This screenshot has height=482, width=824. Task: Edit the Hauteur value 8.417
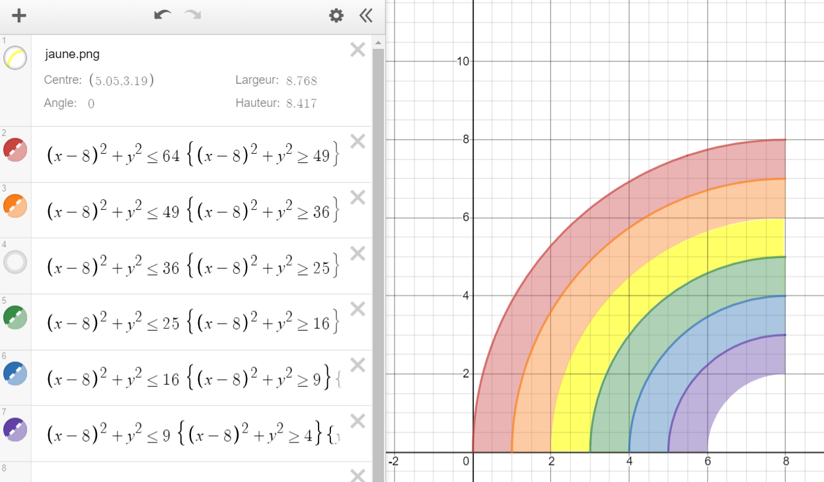click(x=301, y=103)
